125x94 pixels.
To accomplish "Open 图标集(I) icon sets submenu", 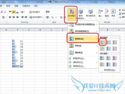I will 83,53.
